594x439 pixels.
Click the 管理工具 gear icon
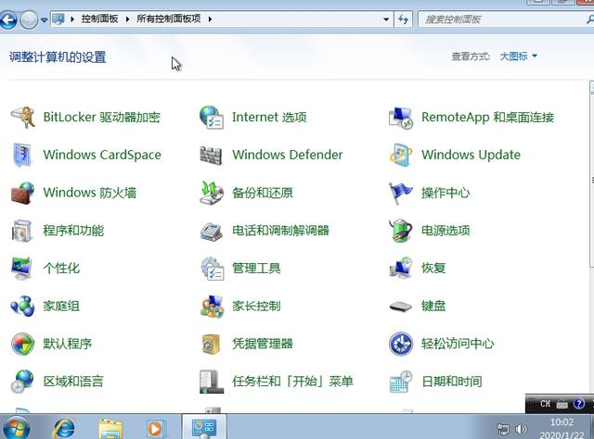(x=213, y=269)
